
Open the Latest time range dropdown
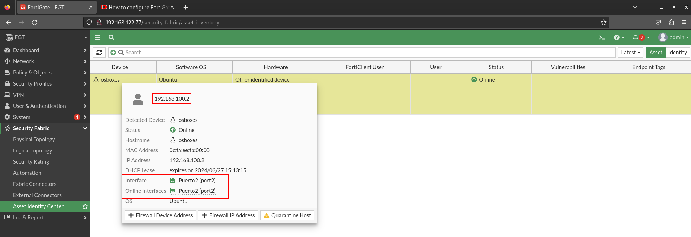[631, 53]
